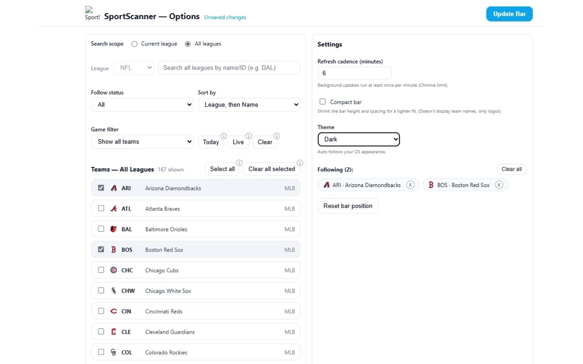Open the Theme dropdown showing Dark
Screen dimensions: 583x364
click(358, 139)
